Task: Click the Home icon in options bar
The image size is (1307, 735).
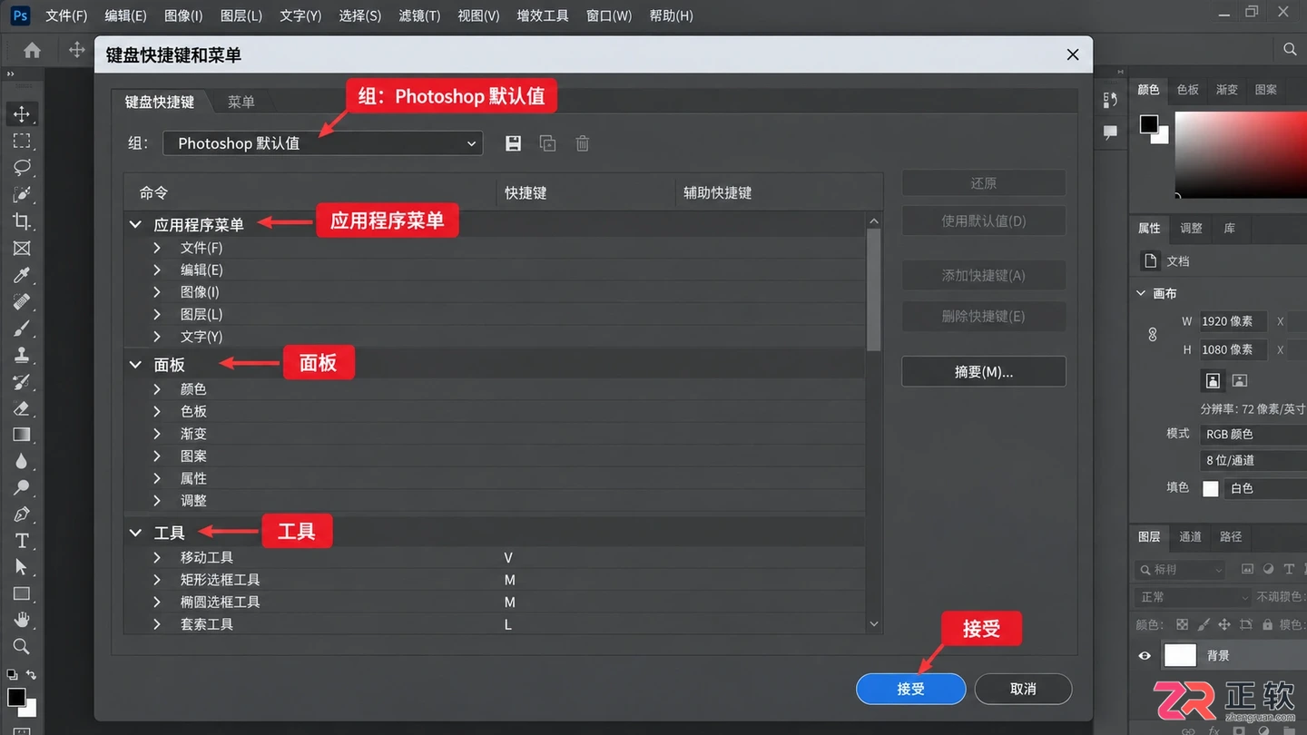Action: tap(33, 51)
